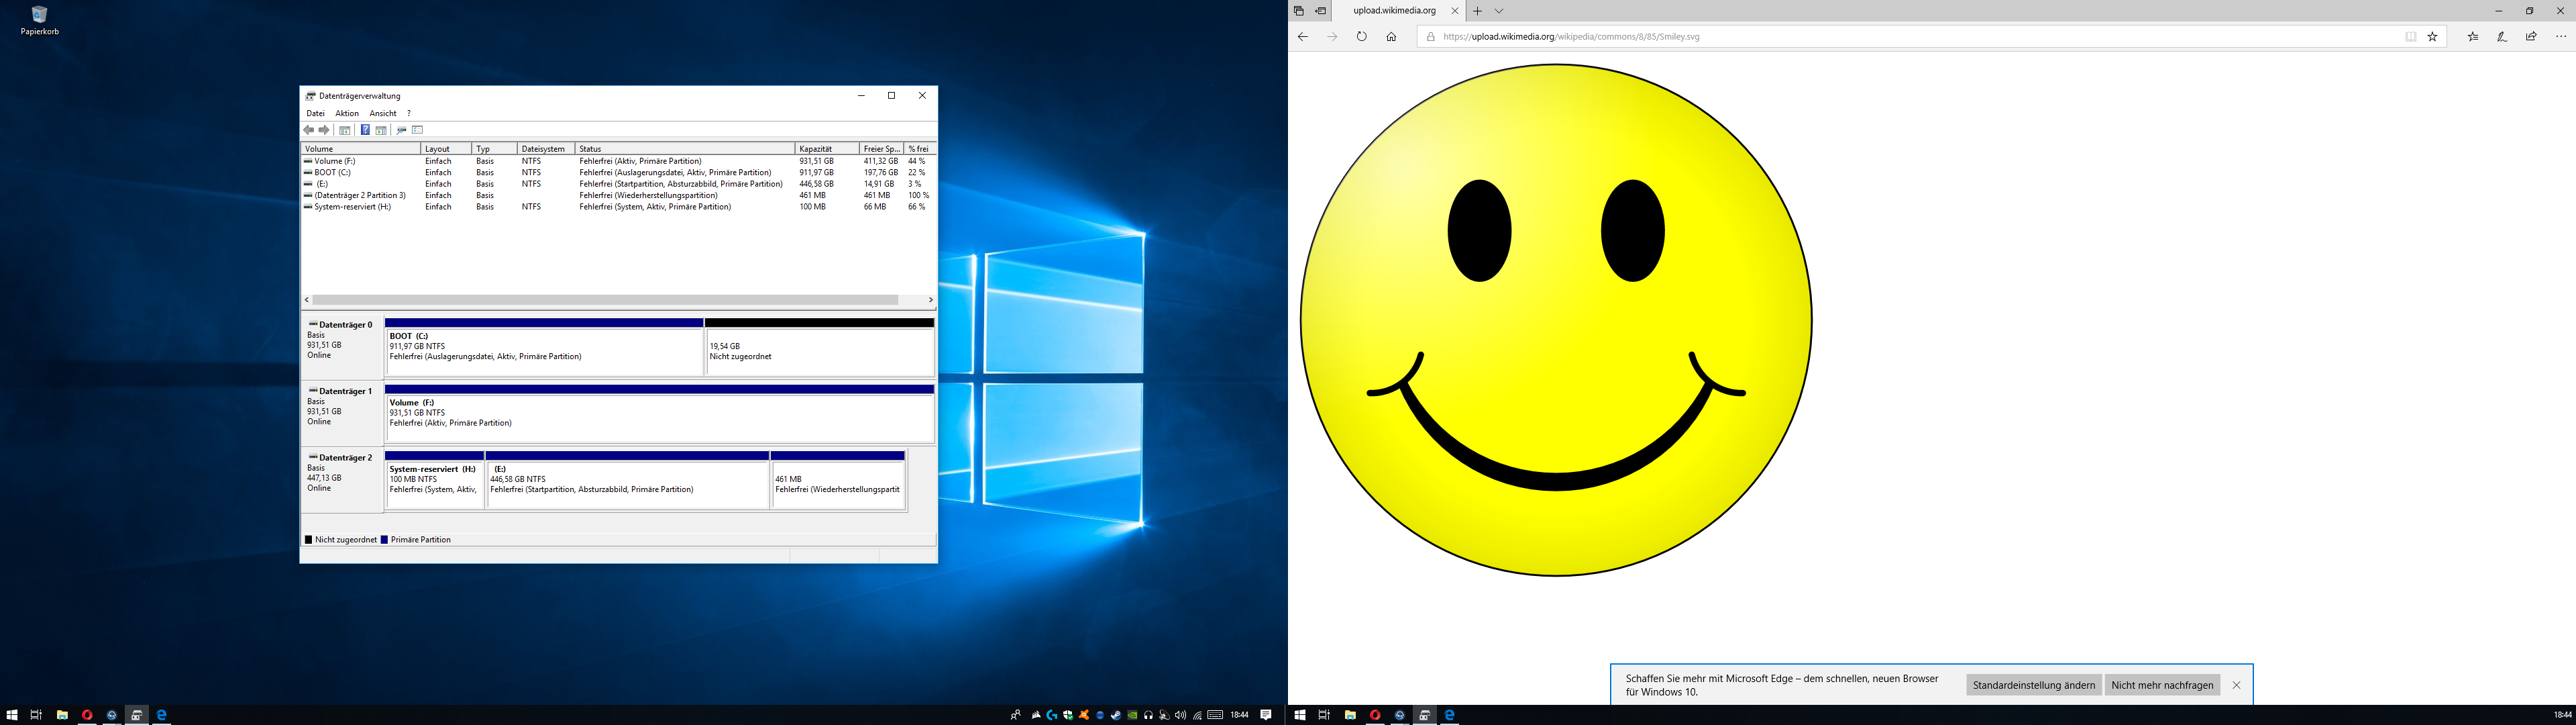2576x725 pixels.
Task: Go back in Edge browser
Action: (x=1302, y=37)
